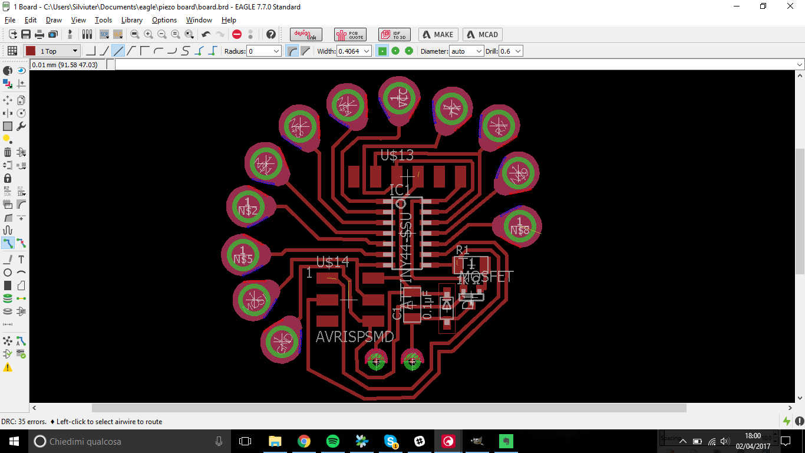Expand the Width dropdown

pyautogui.click(x=367, y=51)
